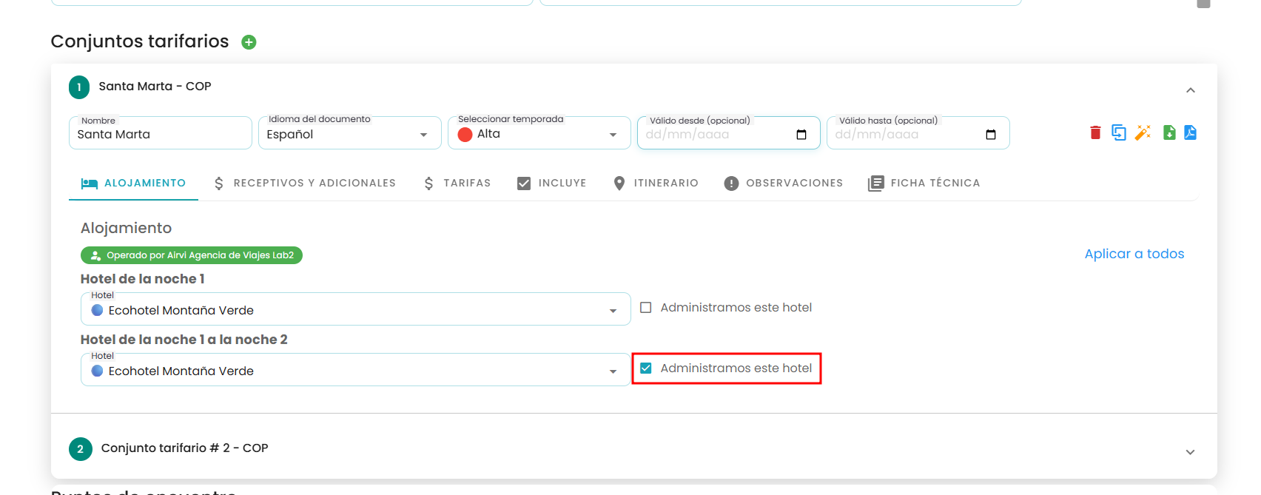The image size is (1261, 495).
Task: Go to Ficha Técnica tab
Action: [924, 183]
